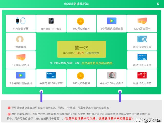Click the left-side 1200万金豆卡 prize tile
The width and height of the screenshot is (164, 126).
pyautogui.click(x=20, y=60)
